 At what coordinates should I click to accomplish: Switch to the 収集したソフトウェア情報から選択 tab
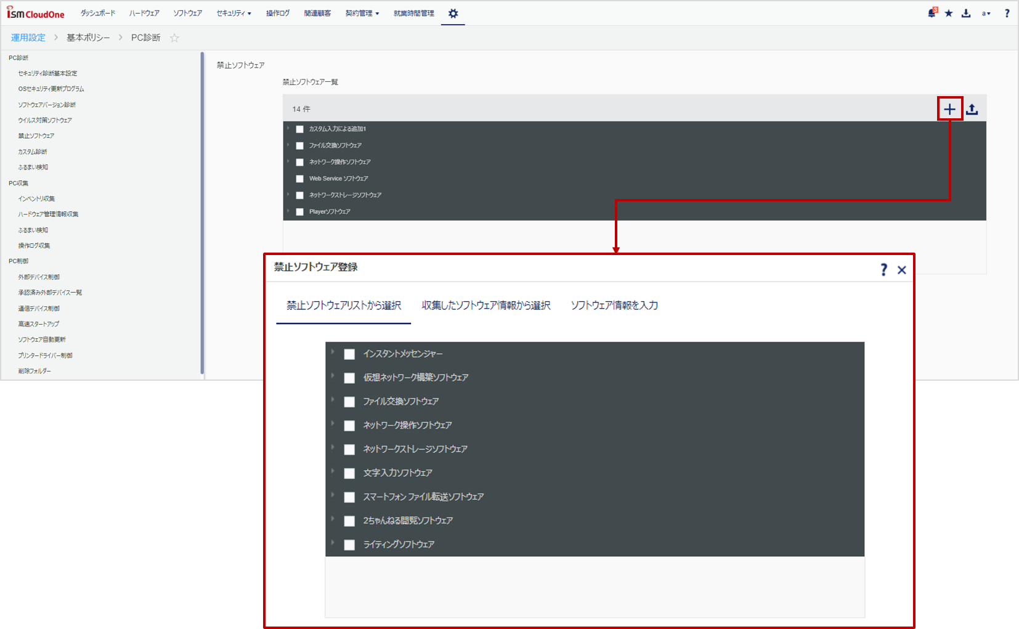pyautogui.click(x=485, y=305)
